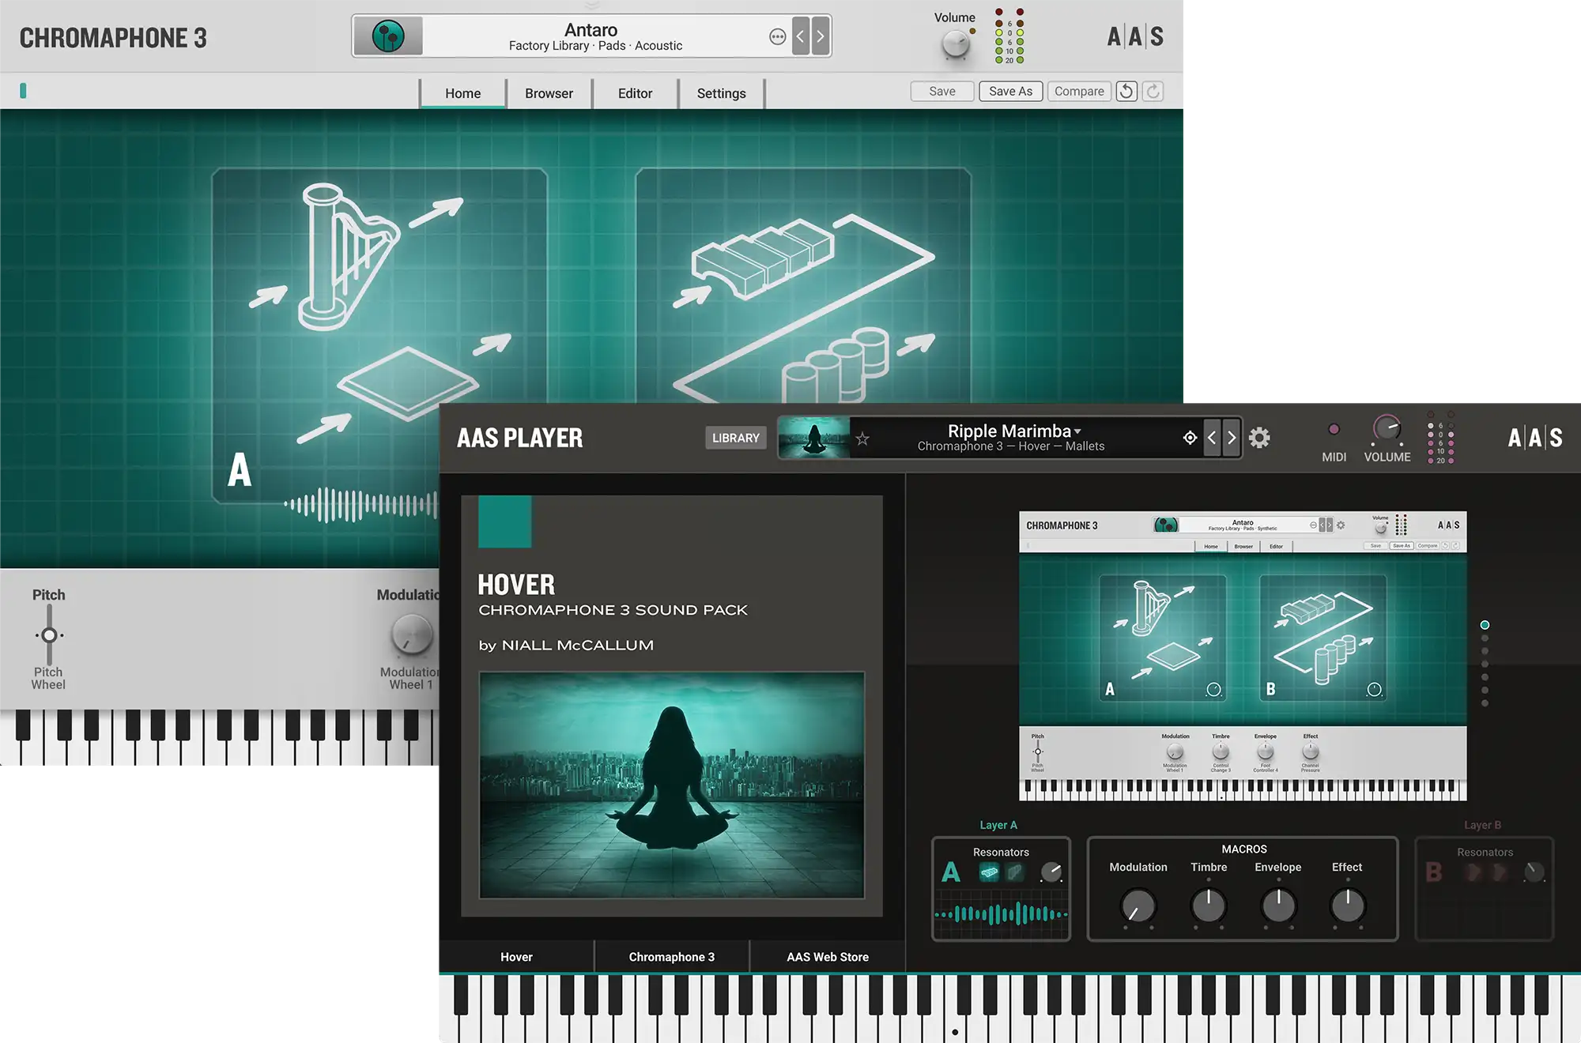Click the teal color square above HOVER title

coord(505,521)
